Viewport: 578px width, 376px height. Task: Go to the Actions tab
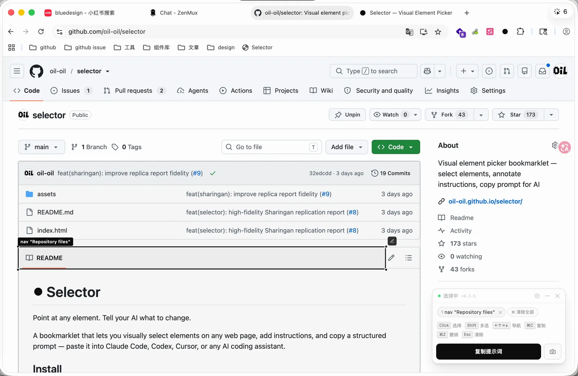point(236,91)
